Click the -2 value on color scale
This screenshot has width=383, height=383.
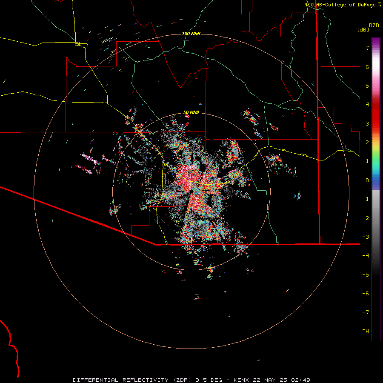366,218
